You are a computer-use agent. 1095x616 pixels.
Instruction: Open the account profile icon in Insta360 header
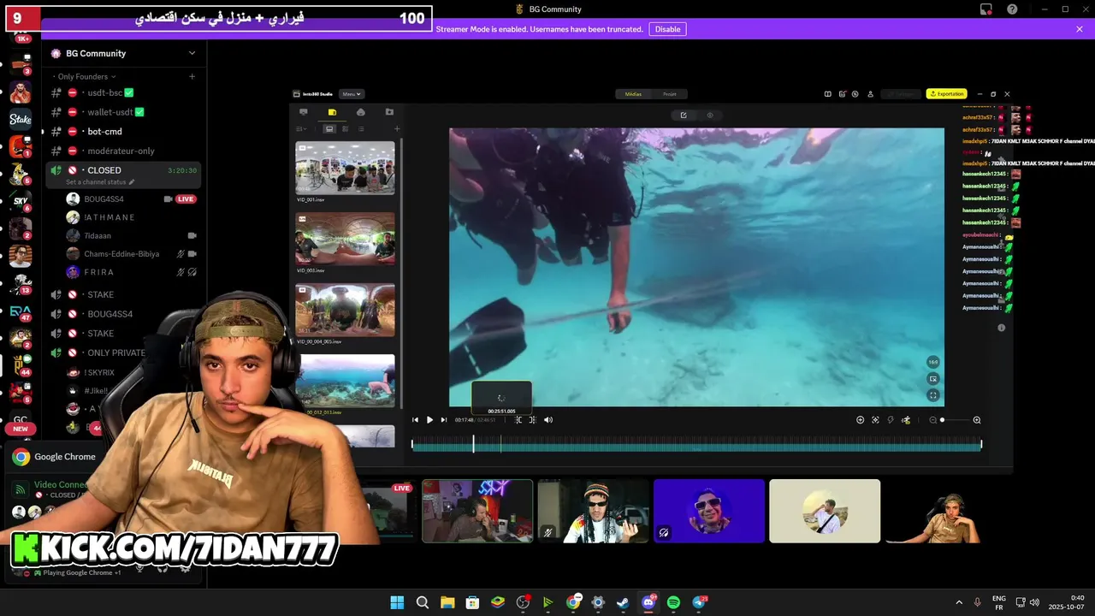tap(870, 94)
